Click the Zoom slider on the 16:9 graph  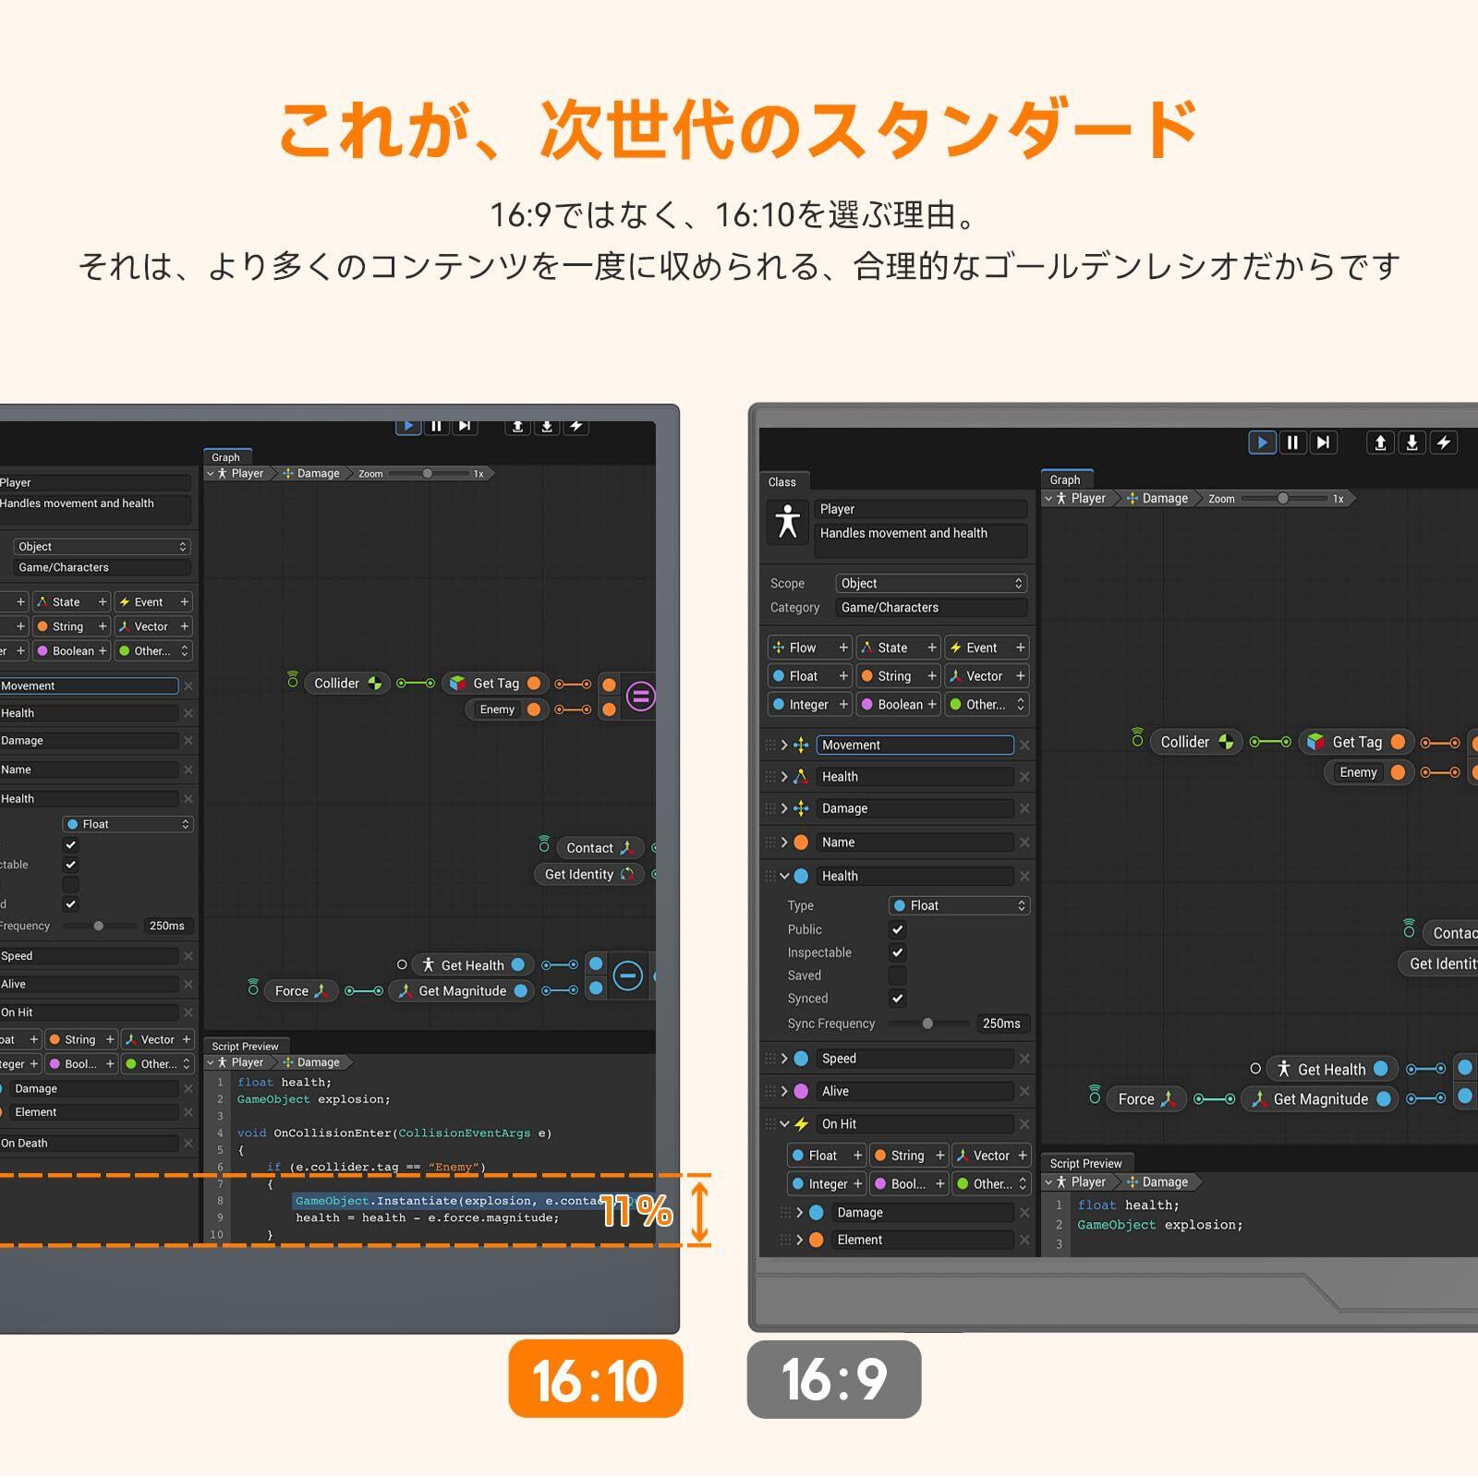click(x=1282, y=499)
